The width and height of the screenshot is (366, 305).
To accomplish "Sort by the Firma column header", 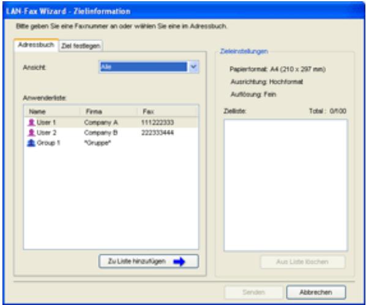I will pos(108,111).
